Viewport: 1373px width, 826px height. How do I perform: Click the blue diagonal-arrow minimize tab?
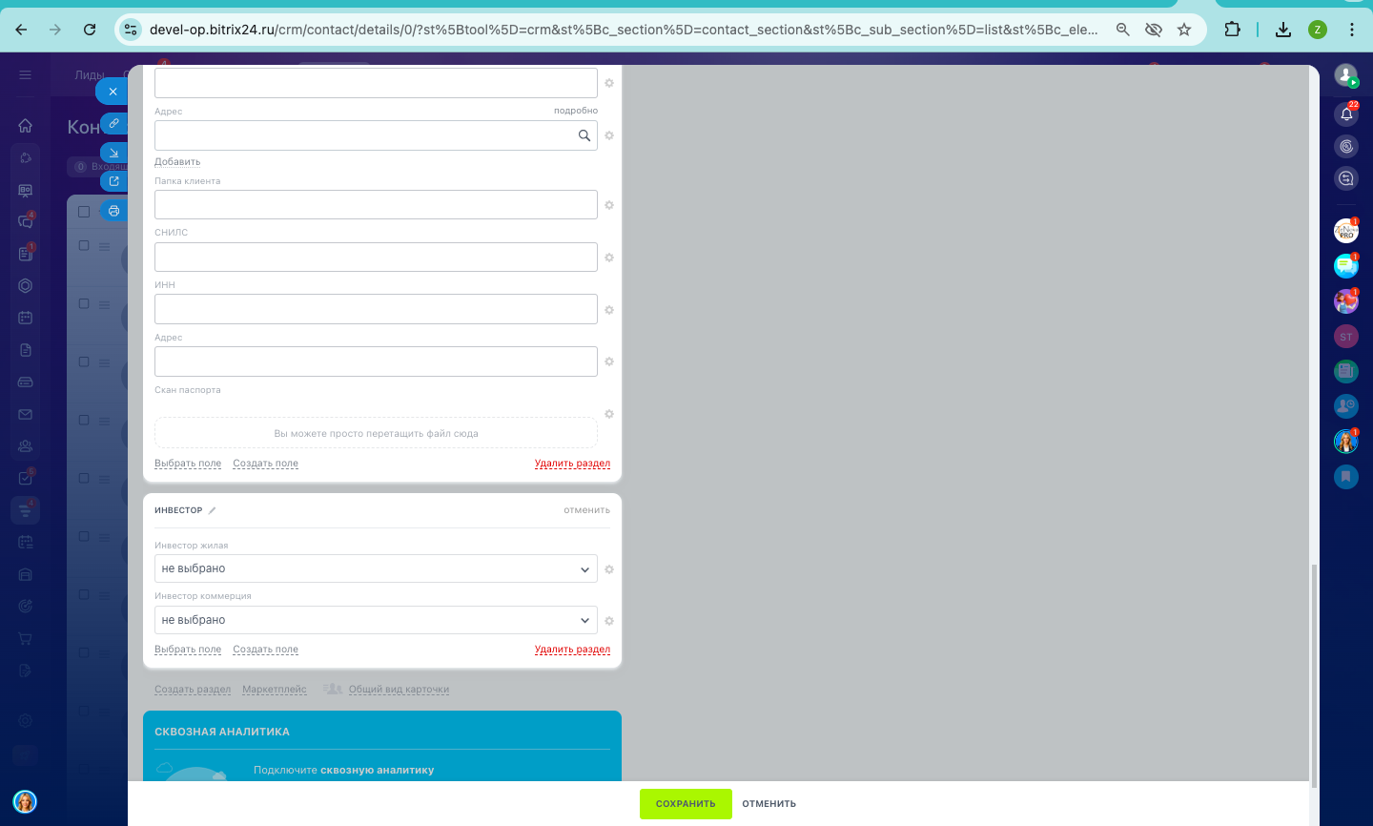pos(113,153)
